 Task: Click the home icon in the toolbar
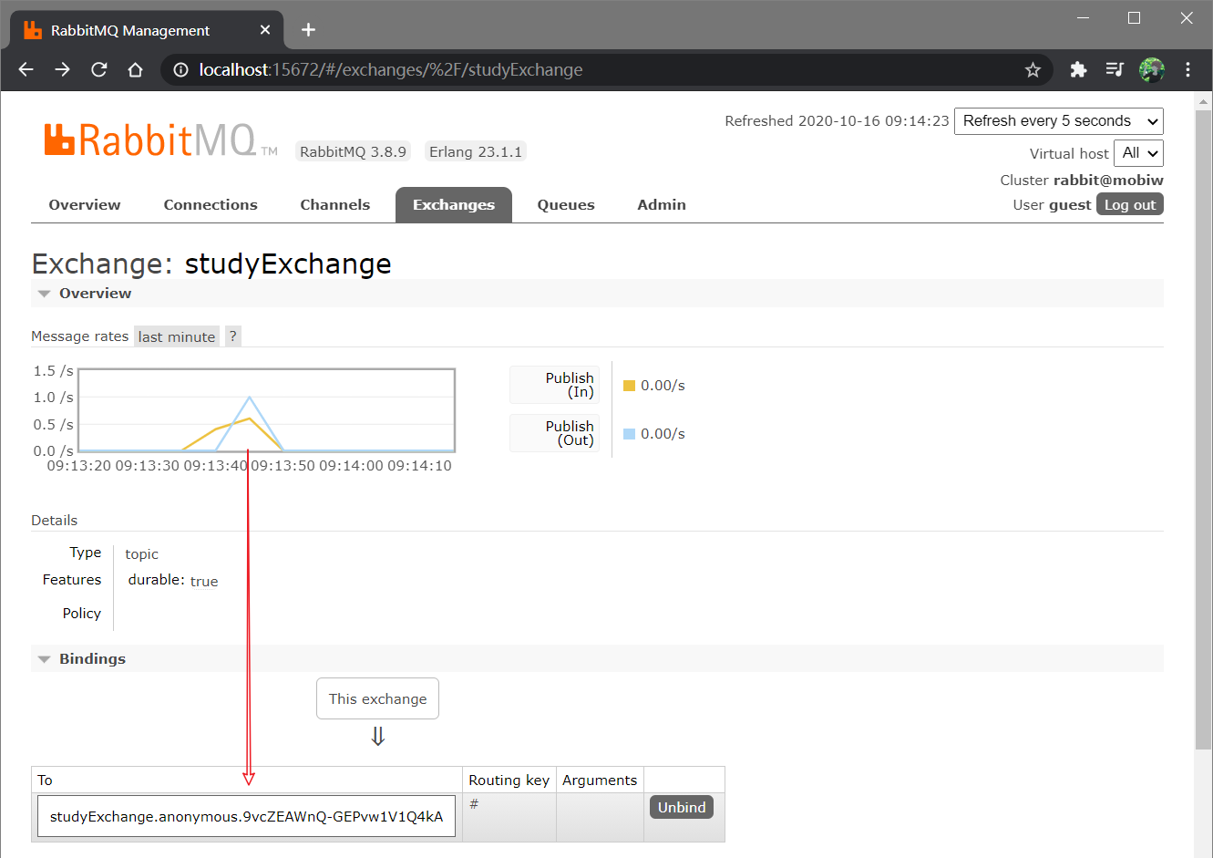136,69
